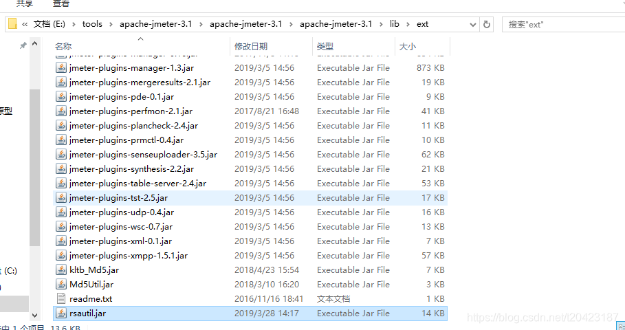Open the address bar history dropdown

pos(473,24)
